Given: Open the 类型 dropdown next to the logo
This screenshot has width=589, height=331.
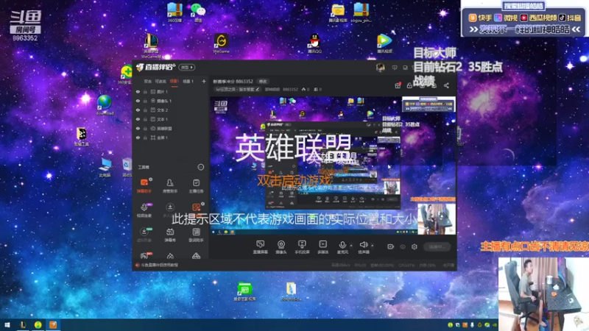Looking at the screenshot, I should (187, 67).
